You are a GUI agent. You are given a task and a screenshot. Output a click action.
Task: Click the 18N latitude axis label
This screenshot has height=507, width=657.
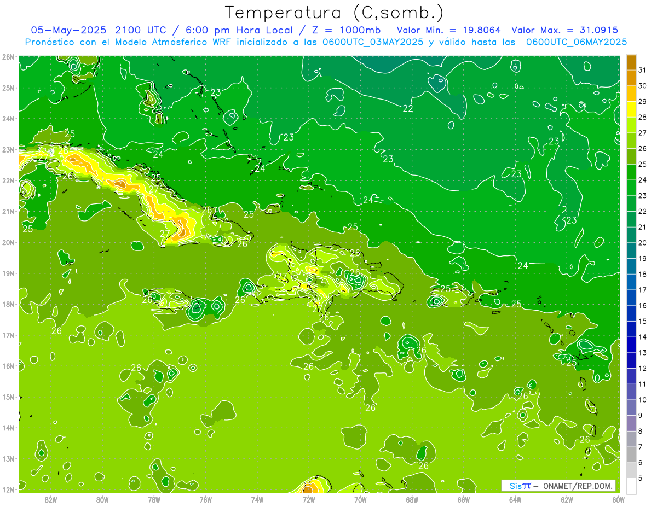pyautogui.click(x=8, y=304)
